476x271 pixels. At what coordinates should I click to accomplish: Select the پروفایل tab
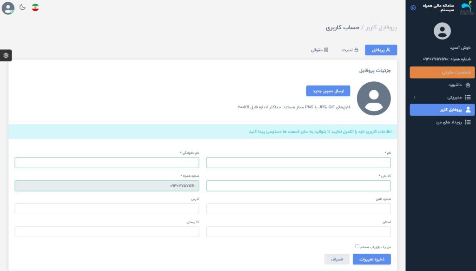381,50
